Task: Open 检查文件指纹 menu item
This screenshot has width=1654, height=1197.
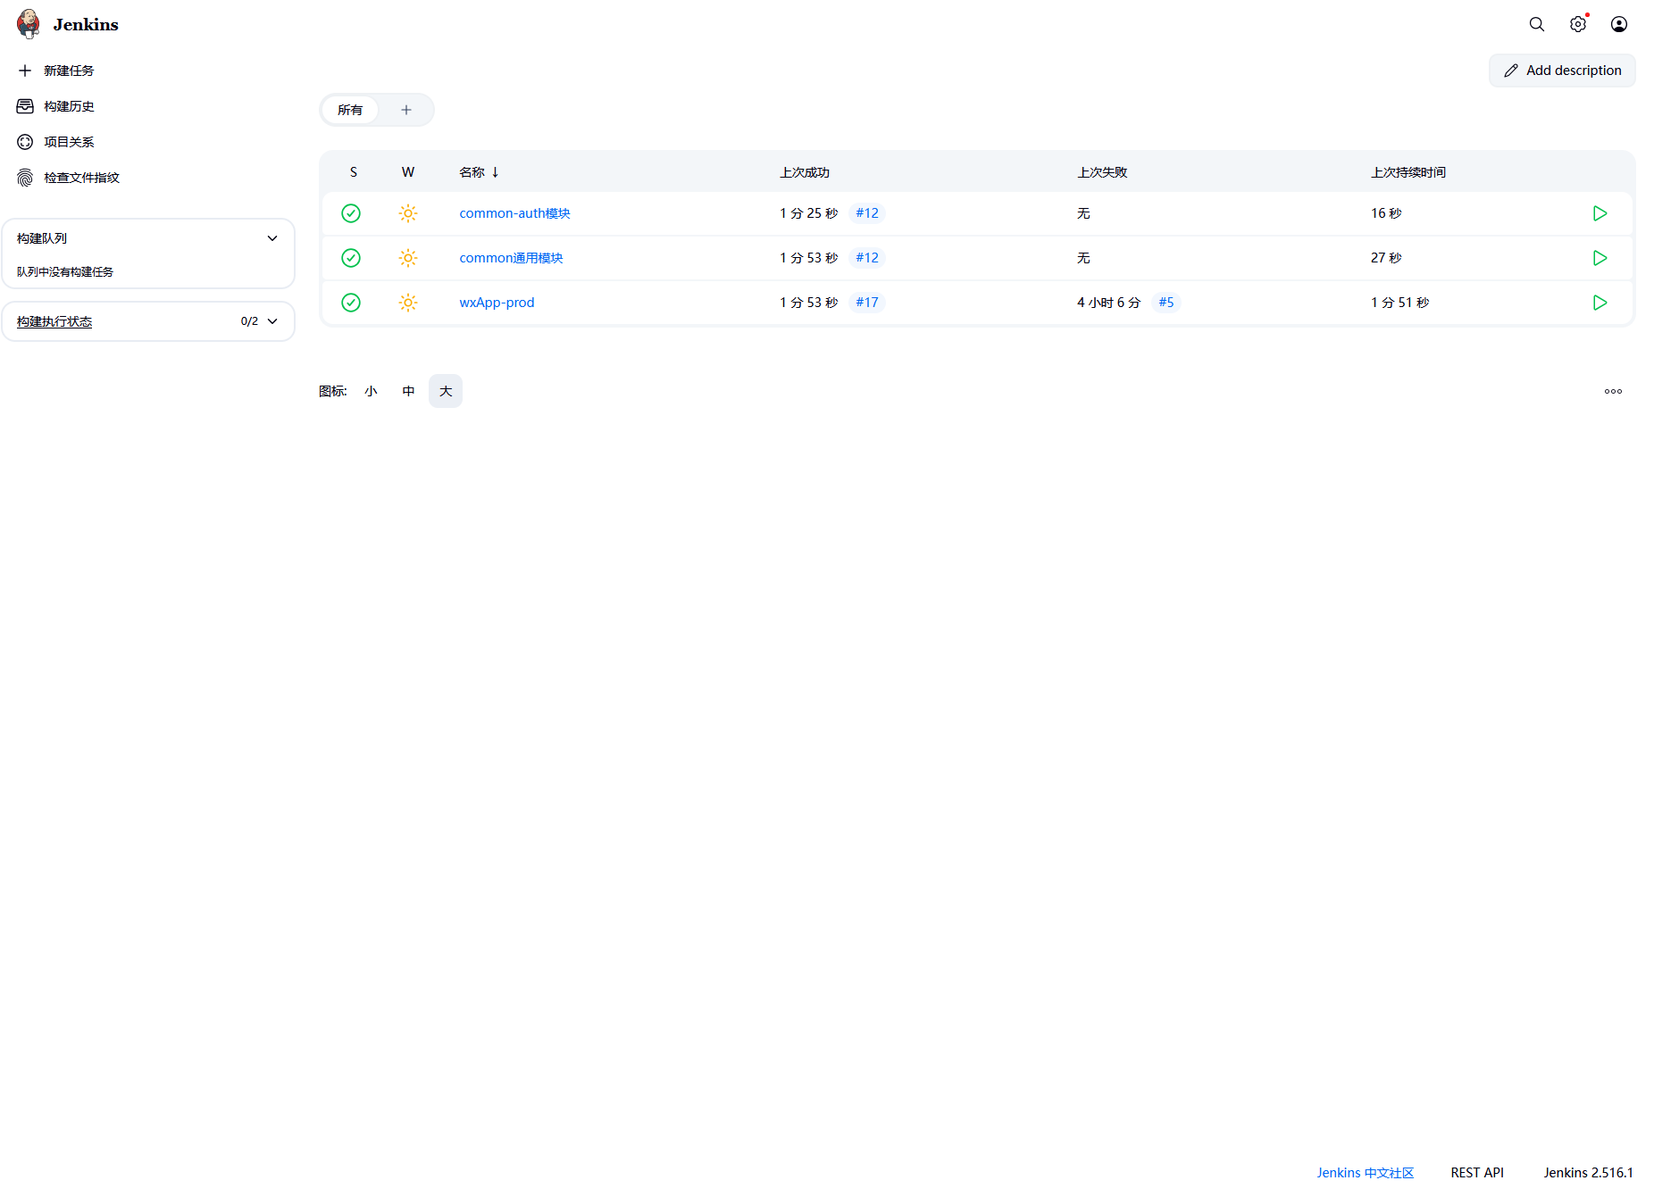Action: (x=81, y=178)
